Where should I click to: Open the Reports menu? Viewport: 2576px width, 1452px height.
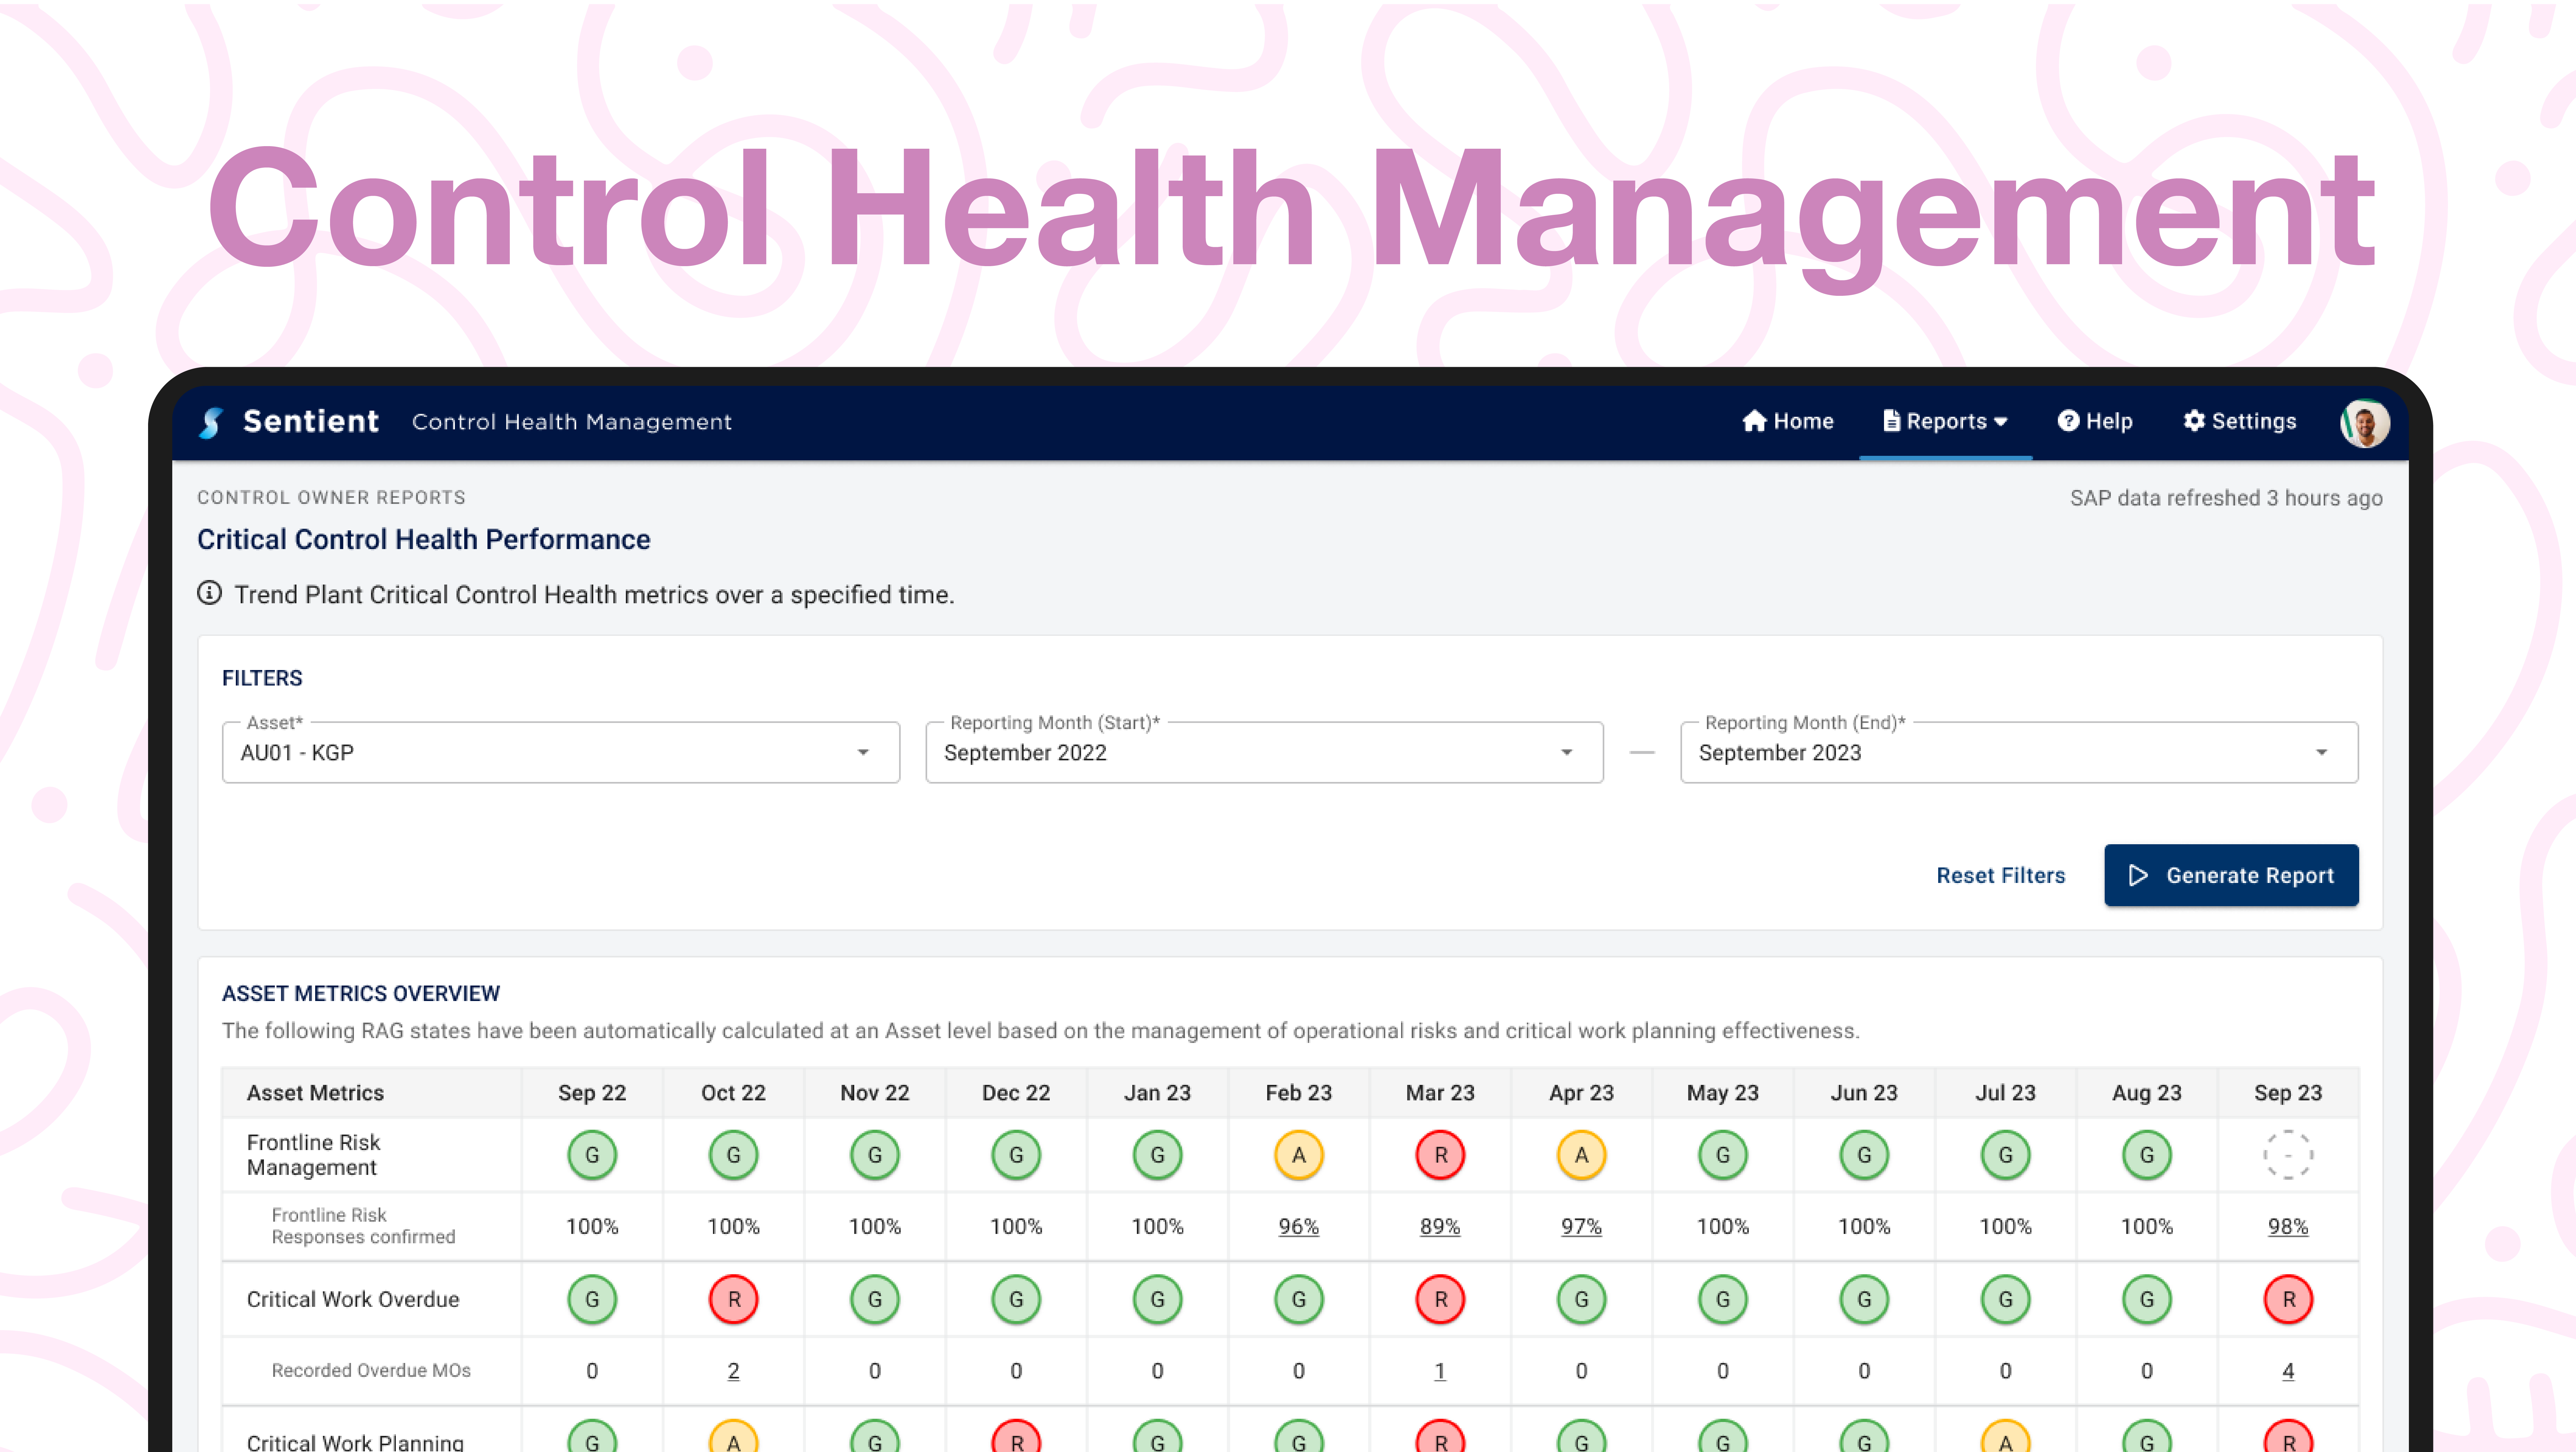coord(1945,421)
